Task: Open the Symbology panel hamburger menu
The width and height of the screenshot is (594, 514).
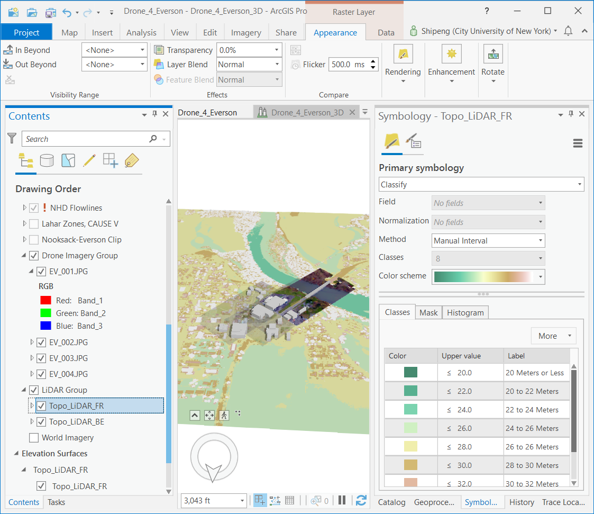Action: tap(578, 143)
